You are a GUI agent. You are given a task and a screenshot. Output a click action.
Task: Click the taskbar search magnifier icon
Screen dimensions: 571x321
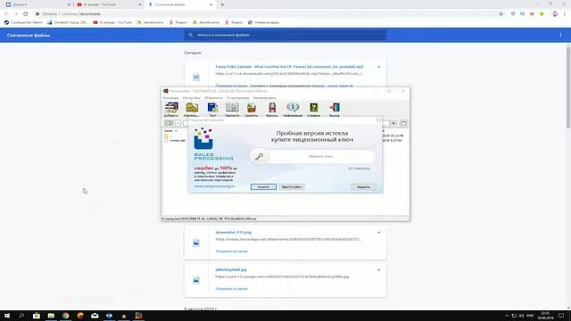21,316
